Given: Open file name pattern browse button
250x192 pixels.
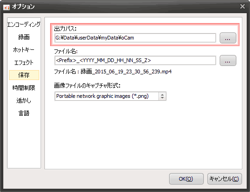Looking at the screenshot, I should 228,61.
